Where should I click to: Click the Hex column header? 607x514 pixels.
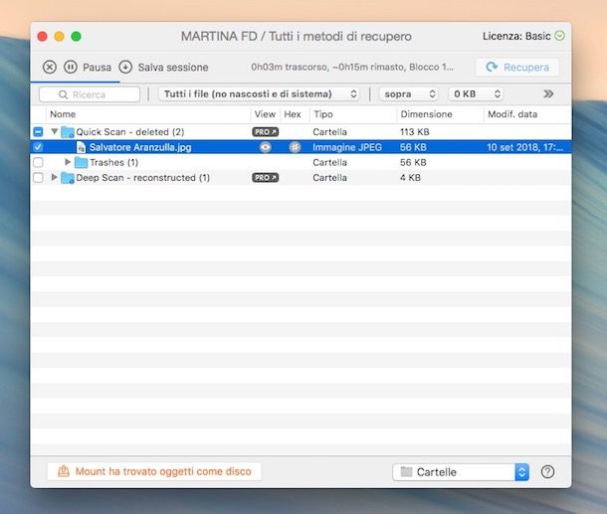tap(293, 114)
